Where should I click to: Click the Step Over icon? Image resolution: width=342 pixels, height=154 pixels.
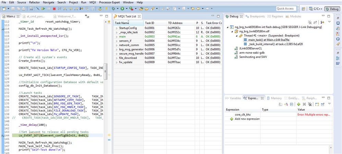[71, 9]
